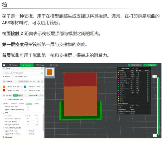Open filament 2 PLA Basic dropdown
Viewport: 163px width, 141px height.
34,87
